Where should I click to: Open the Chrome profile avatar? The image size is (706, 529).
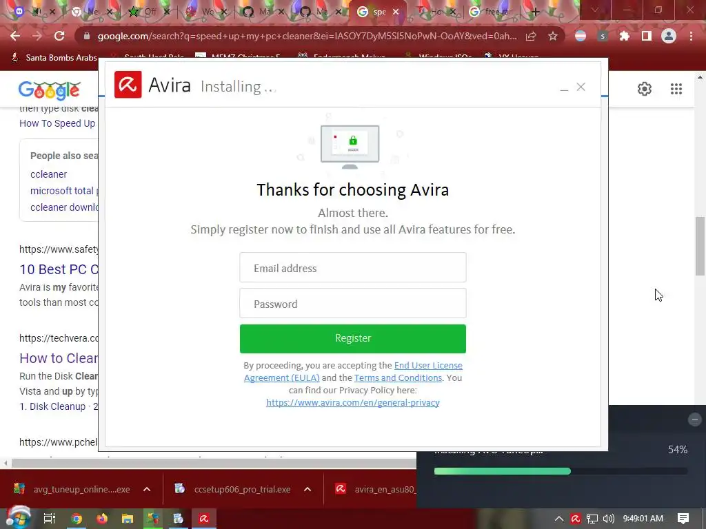(669, 36)
